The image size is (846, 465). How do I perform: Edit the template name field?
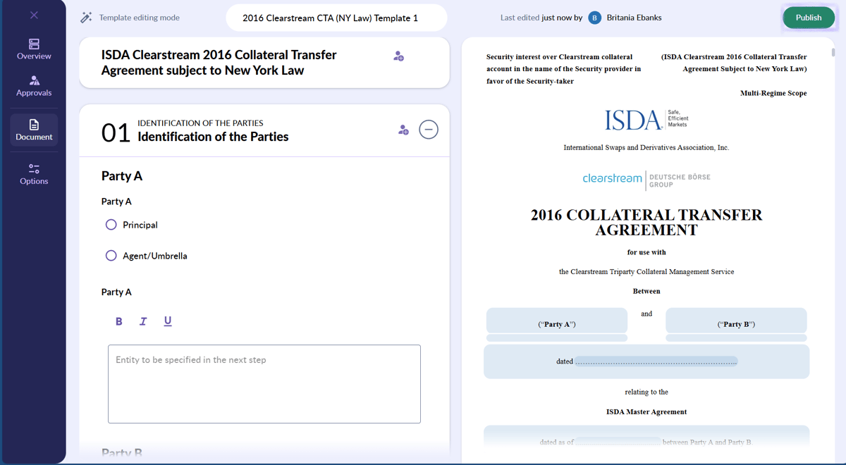click(x=336, y=18)
